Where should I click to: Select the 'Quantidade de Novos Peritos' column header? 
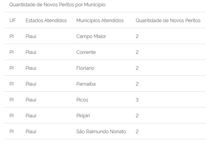[x=168, y=20]
